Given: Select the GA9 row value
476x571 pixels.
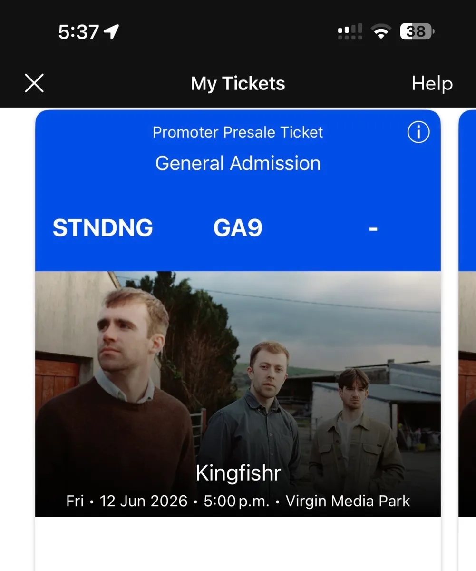Looking at the screenshot, I should 238,228.
